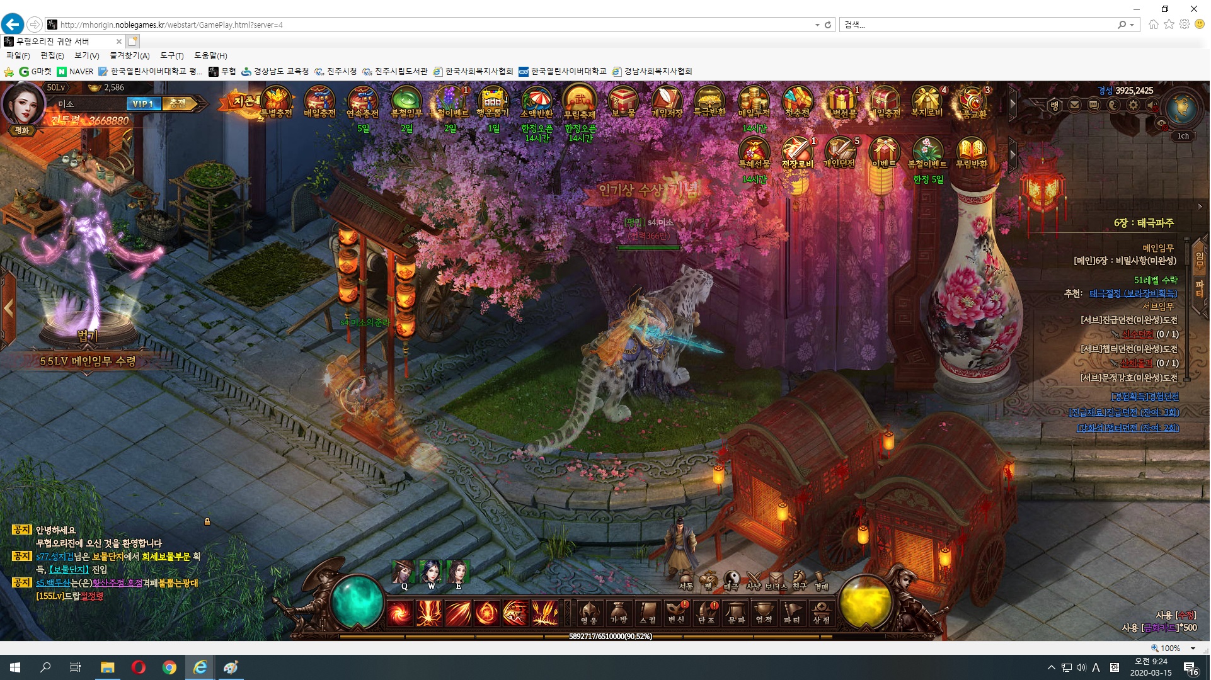Image resolution: width=1211 pixels, height=680 pixels.
Task: Open the NAVER favorites bookmark
Action: click(75, 71)
